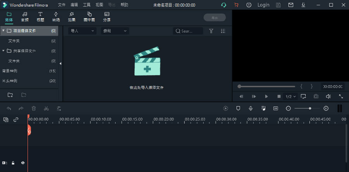Click the add new folder icon
Viewport: 349px width, 172px height.
click(x=10, y=95)
